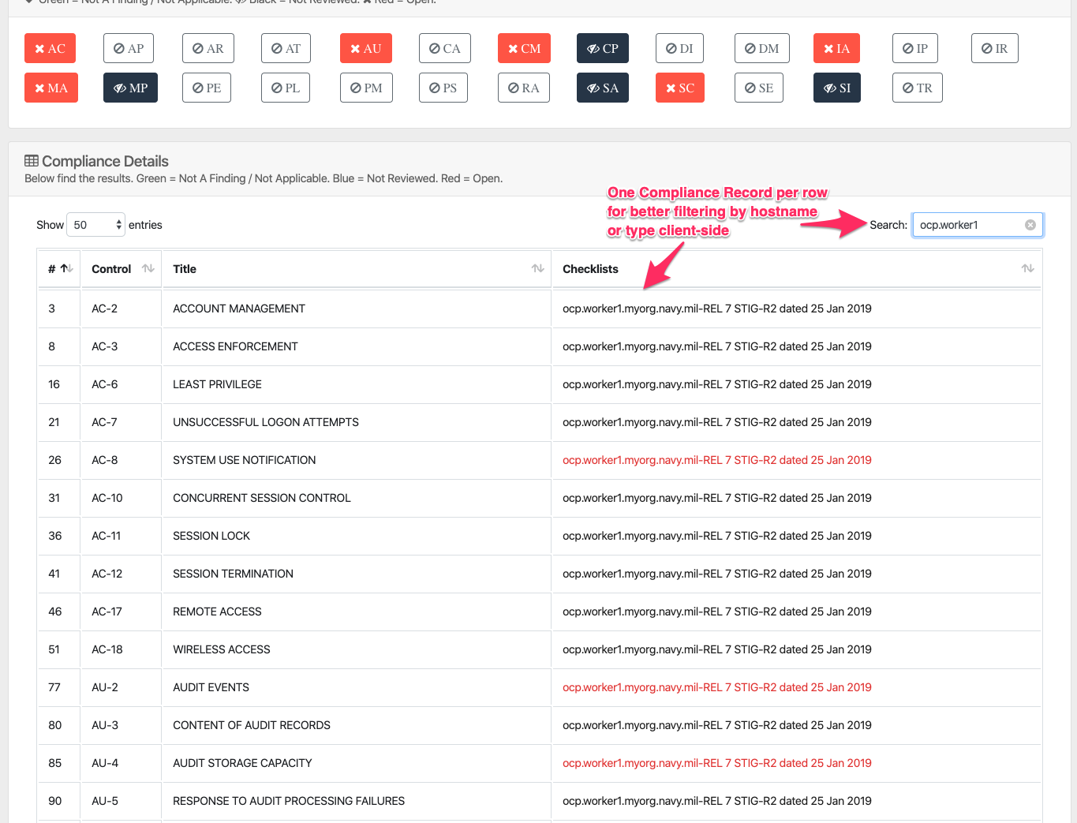Toggle the CP not-reviewed family filter
Screen dimensions: 1077x823
tap(602, 48)
